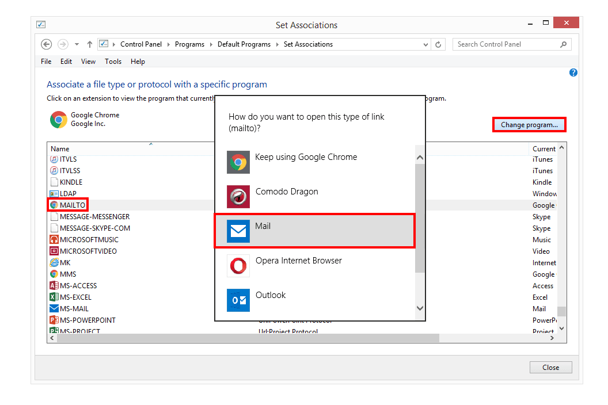Screen dimensions: 608x405
Task: Select the ITVLS protocol row
Action: coord(69,159)
